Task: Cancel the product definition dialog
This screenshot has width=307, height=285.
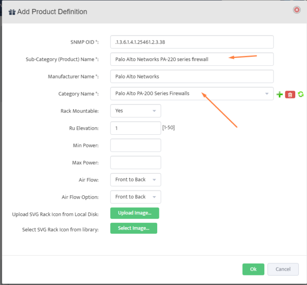Action: click(283, 269)
